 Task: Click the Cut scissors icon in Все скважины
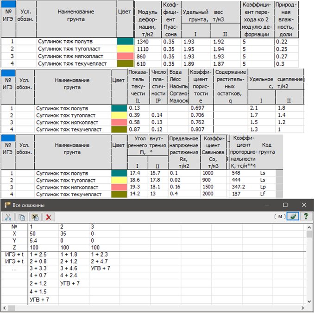point(8,217)
